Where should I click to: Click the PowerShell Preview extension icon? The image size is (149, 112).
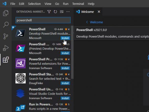(21, 48)
